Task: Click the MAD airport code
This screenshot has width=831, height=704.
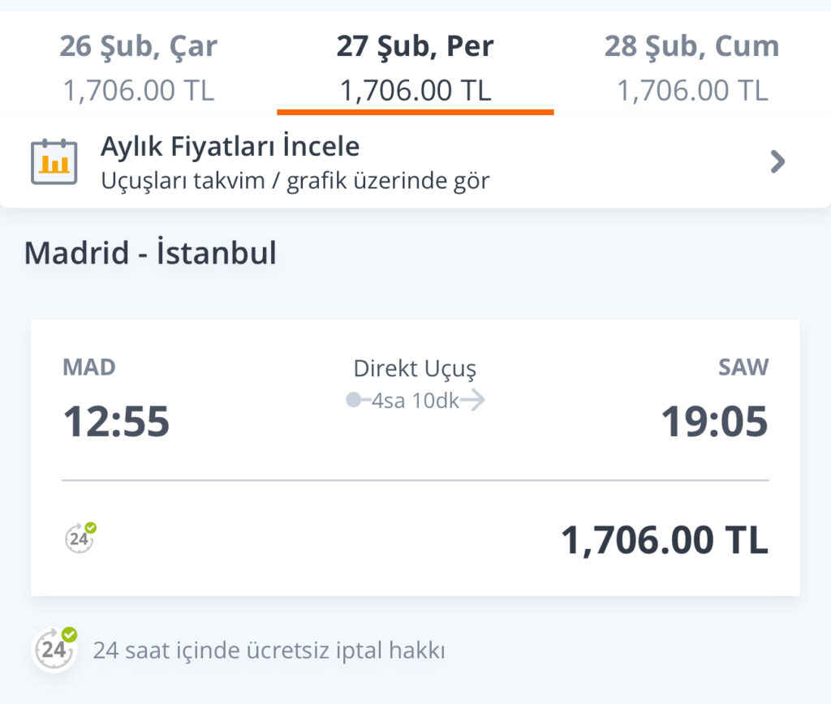Action: point(89,367)
